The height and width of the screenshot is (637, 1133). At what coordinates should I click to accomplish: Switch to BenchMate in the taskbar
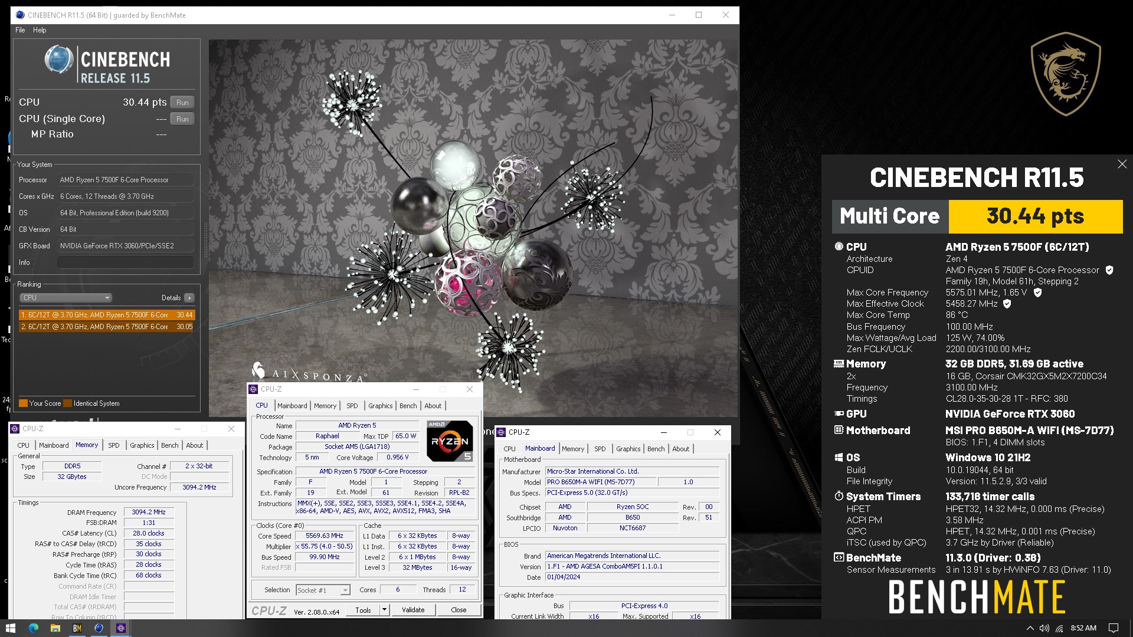(x=77, y=628)
